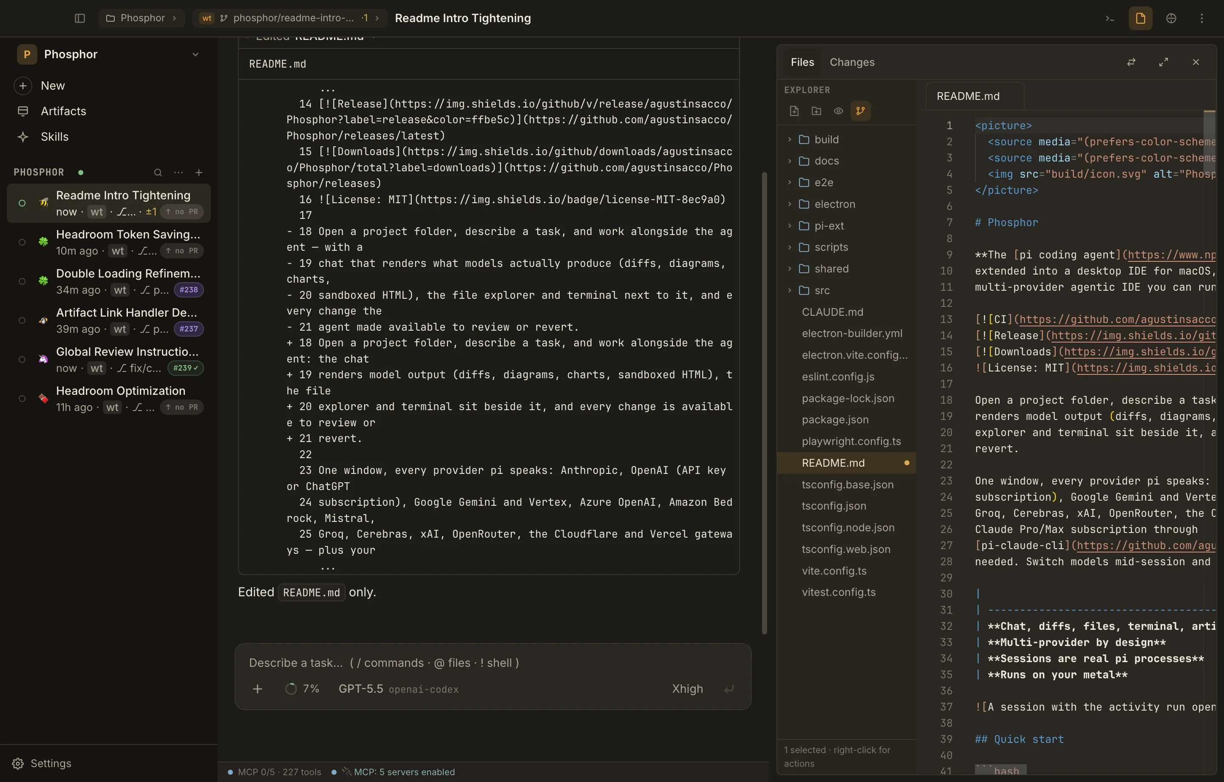This screenshot has height=782, width=1224.
Task: Expand the electron folder
Action: pyautogui.click(x=846, y=204)
